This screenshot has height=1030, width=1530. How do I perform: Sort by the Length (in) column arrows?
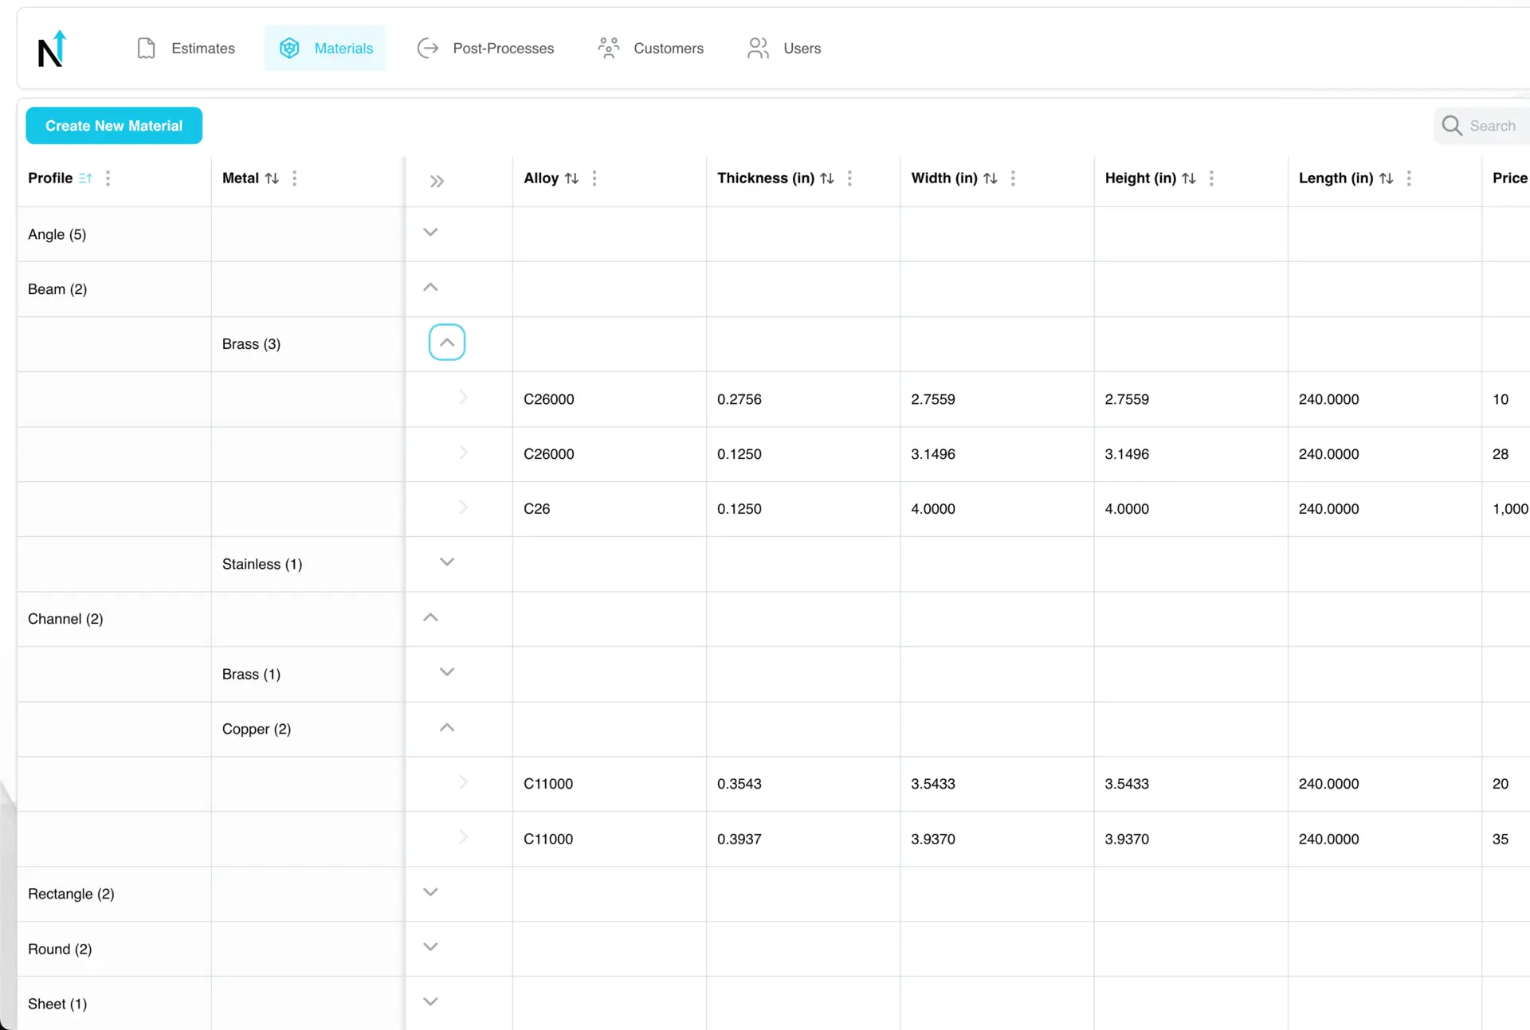point(1387,178)
